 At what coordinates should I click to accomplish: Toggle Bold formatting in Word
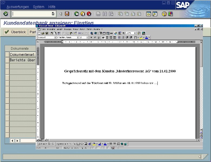click(91, 38)
